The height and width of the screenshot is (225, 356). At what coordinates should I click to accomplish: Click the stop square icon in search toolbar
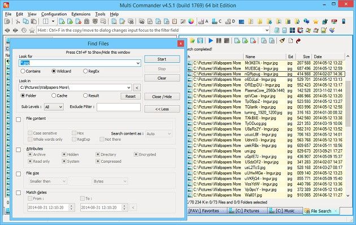pyautogui.click(x=227, y=41)
